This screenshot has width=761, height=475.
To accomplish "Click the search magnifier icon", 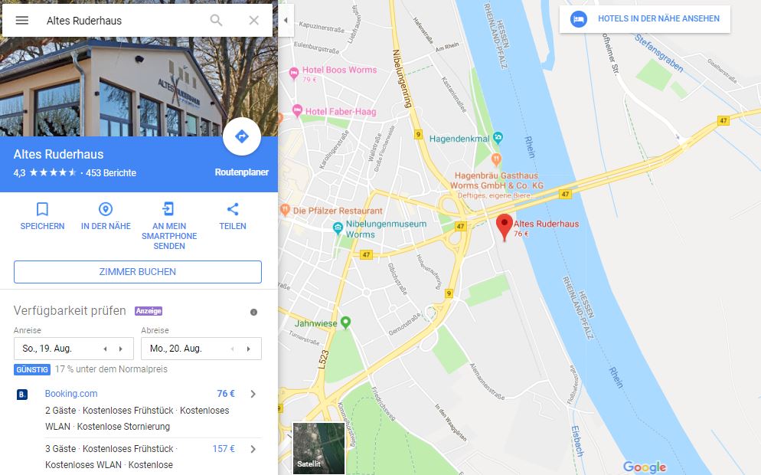I will pyautogui.click(x=216, y=21).
